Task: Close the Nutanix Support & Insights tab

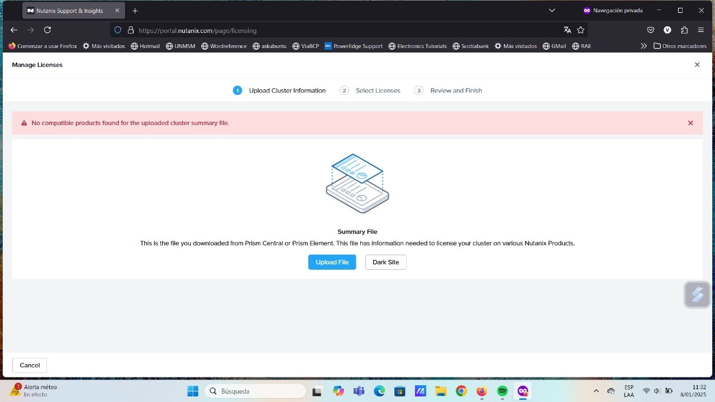Action: pyautogui.click(x=117, y=11)
